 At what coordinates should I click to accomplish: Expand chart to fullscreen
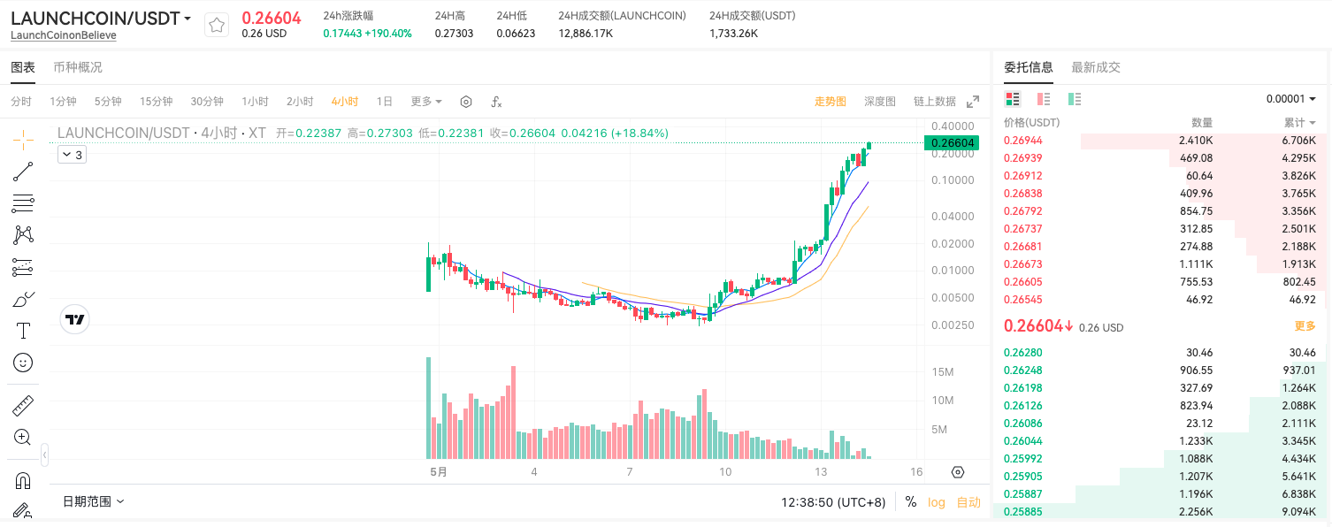pos(973,102)
